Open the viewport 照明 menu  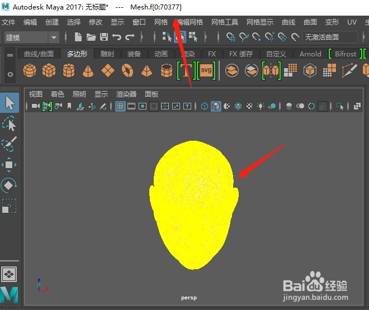click(x=79, y=94)
